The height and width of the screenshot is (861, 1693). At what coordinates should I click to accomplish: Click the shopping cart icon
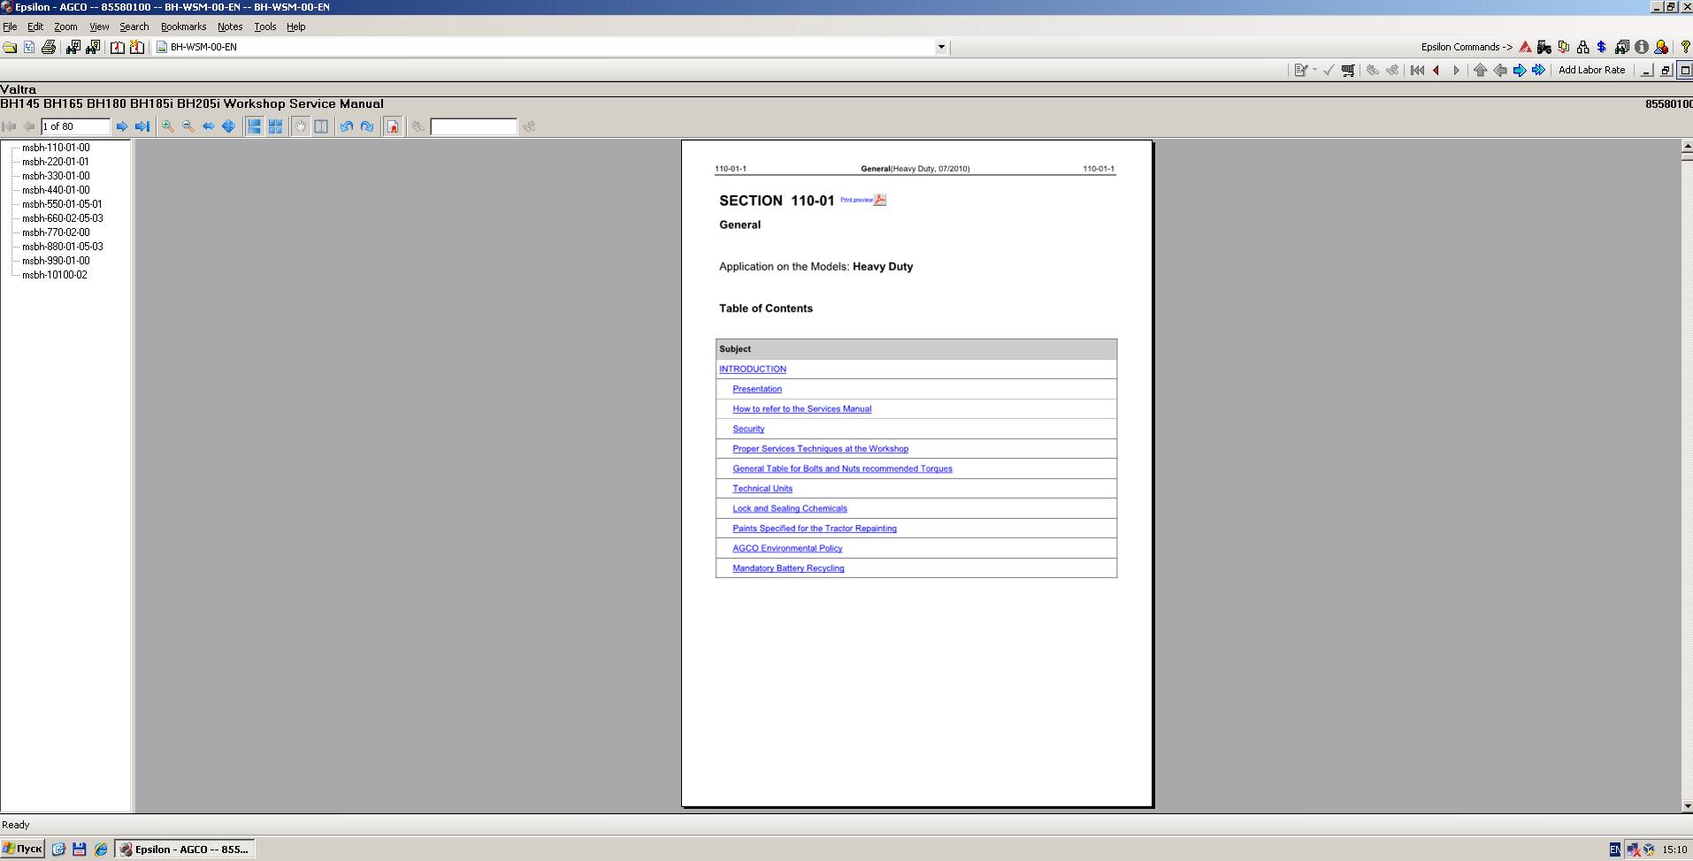[x=1348, y=70]
